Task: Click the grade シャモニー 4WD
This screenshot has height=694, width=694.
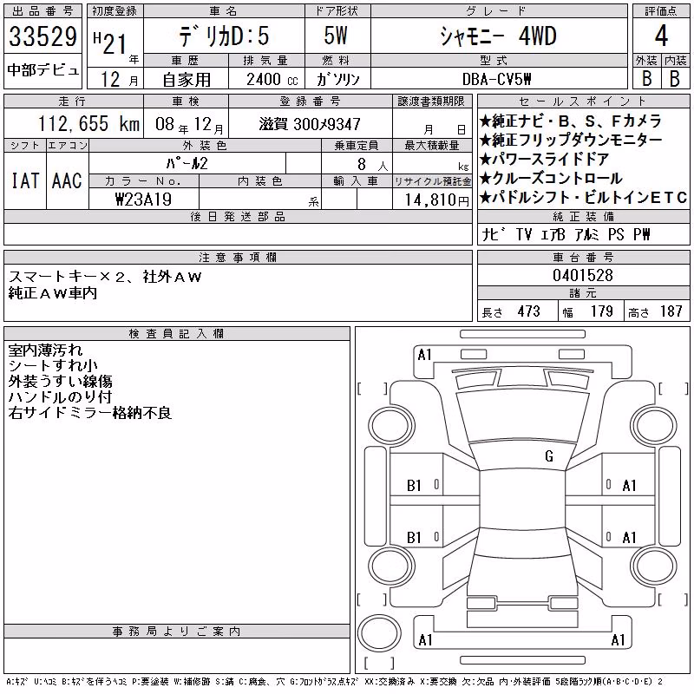Action: coord(498,36)
